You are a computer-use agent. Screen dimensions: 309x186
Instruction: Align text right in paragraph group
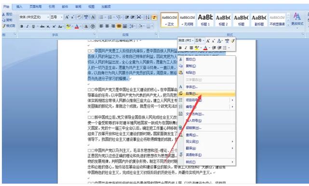click(x=113, y=26)
